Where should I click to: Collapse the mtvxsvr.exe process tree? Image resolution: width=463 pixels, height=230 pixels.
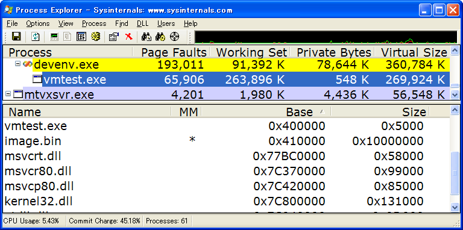pos(8,94)
